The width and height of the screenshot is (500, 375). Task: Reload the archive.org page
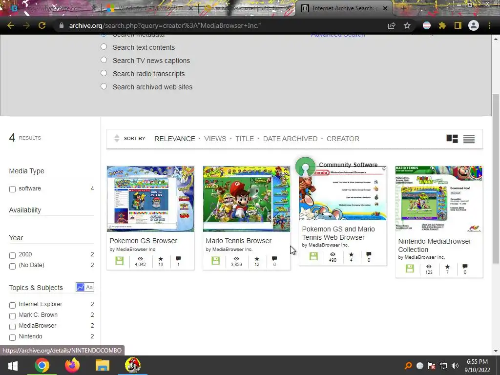tap(42, 25)
